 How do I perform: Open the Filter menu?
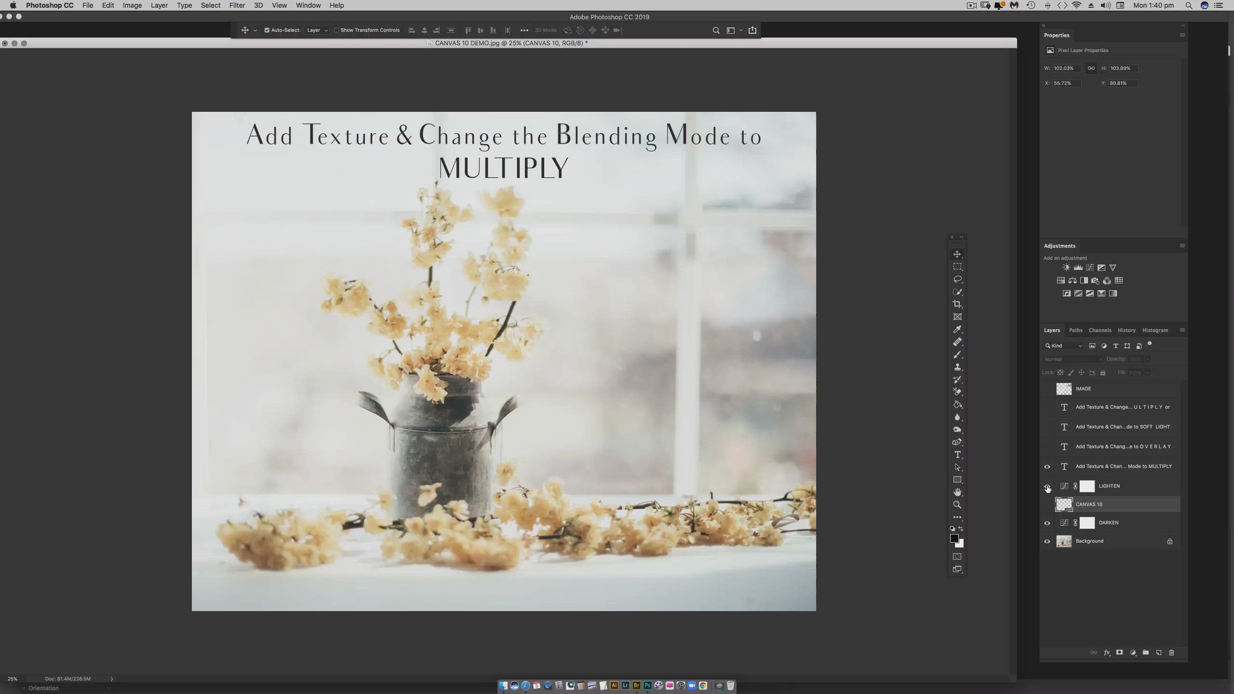point(237,5)
